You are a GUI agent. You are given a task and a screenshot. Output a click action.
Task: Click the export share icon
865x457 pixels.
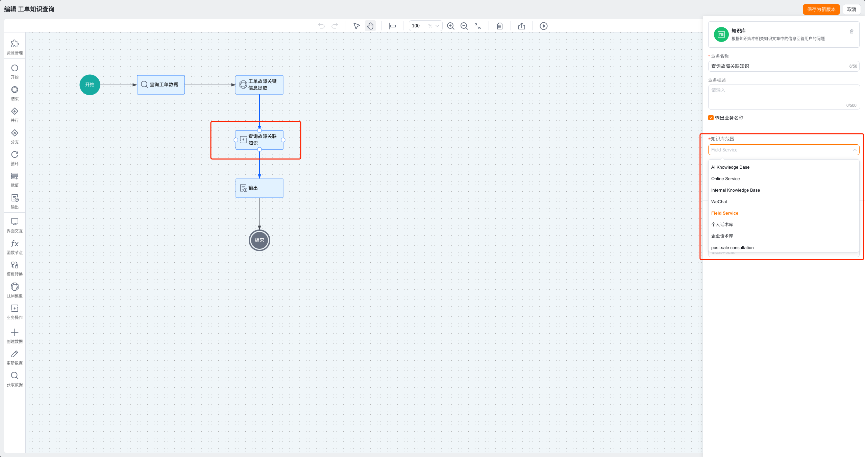(522, 26)
